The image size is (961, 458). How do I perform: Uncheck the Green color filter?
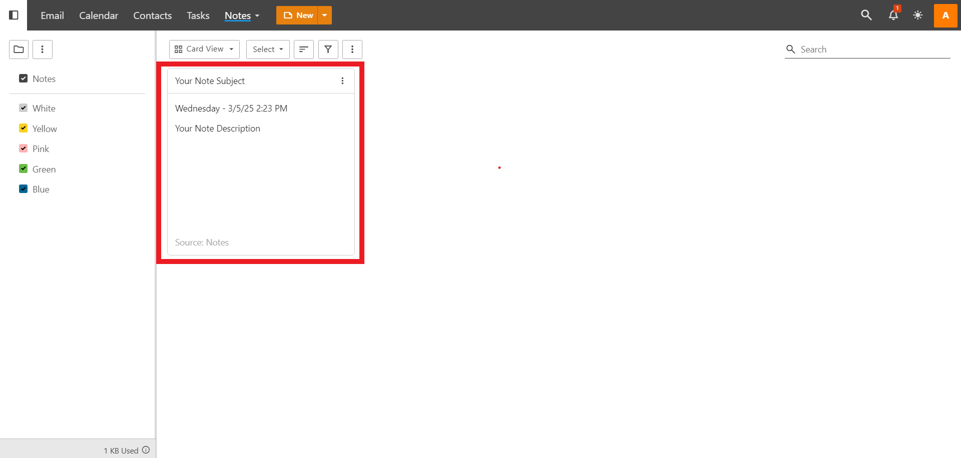coord(23,169)
